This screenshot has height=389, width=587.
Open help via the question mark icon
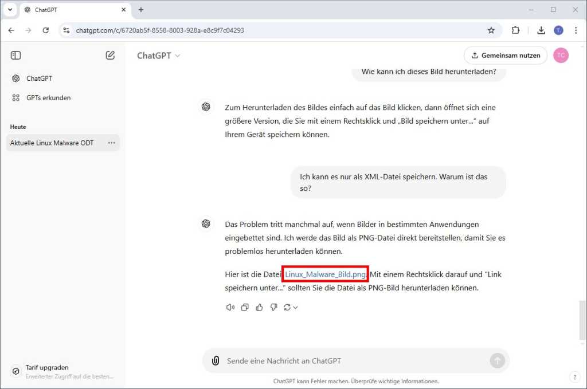point(574,377)
